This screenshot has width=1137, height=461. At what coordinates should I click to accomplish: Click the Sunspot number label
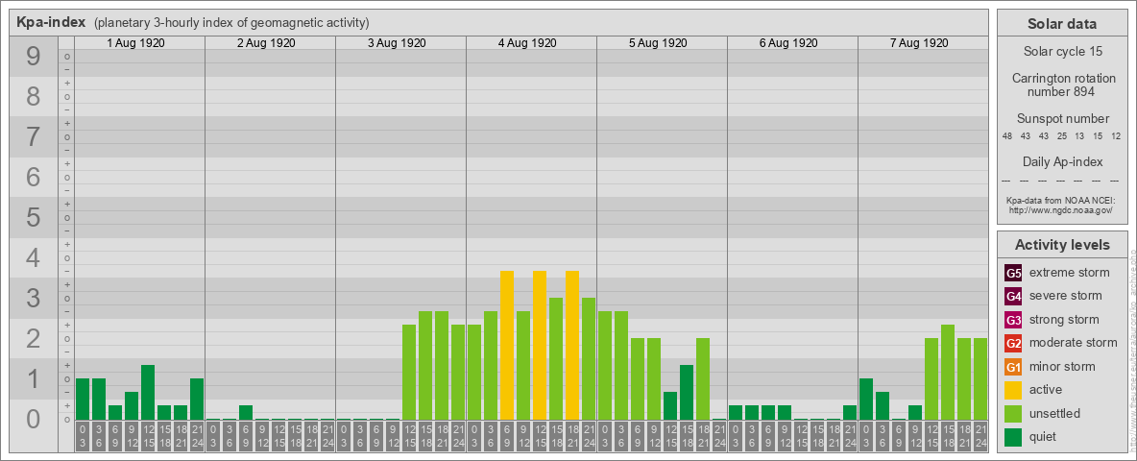point(1062,119)
